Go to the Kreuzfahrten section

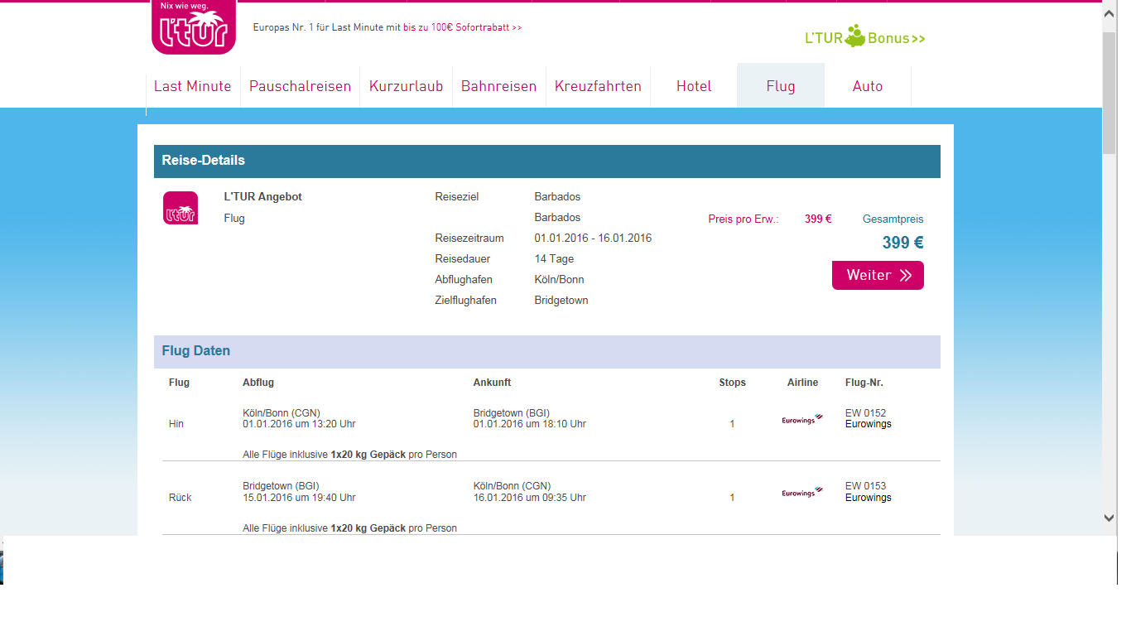[x=599, y=86]
